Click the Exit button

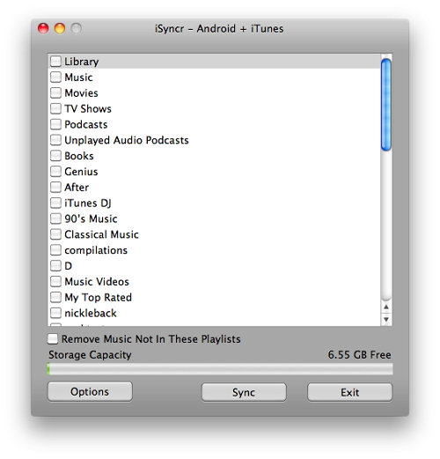(x=349, y=392)
